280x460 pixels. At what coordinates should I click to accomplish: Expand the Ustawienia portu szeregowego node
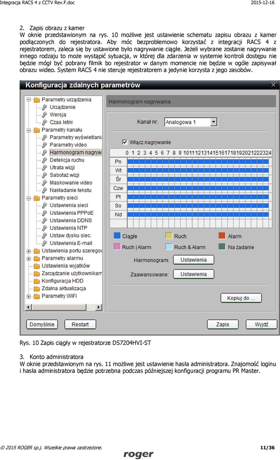click(29, 251)
